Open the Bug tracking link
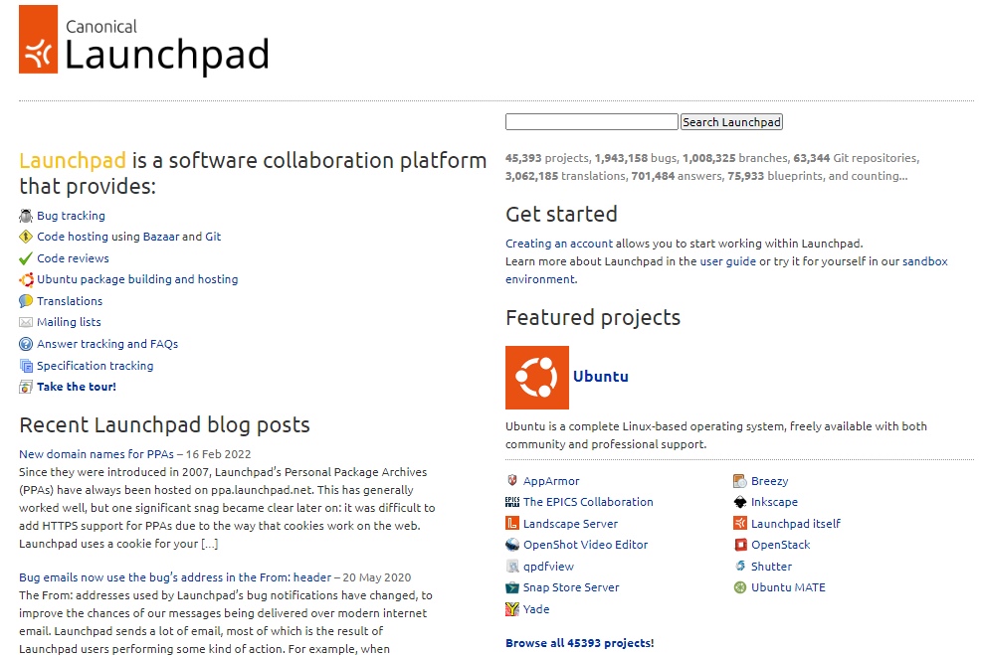This screenshot has height=655, width=982. tap(71, 216)
